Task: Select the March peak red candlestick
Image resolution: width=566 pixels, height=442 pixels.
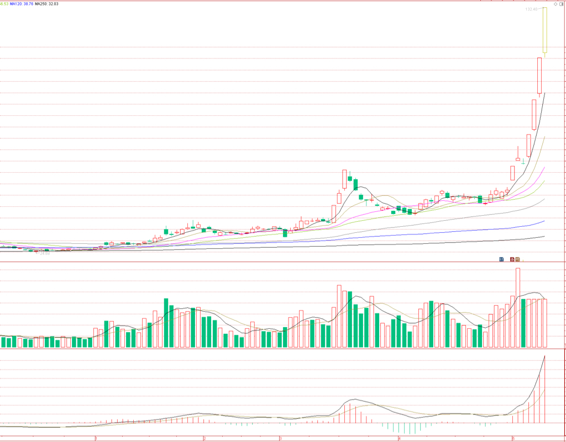Action: pos(344,179)
